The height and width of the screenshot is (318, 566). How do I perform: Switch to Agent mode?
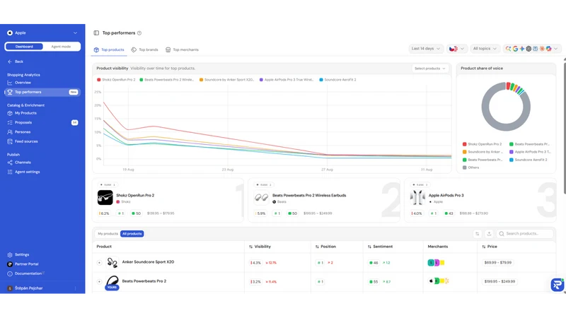point(61,47)
